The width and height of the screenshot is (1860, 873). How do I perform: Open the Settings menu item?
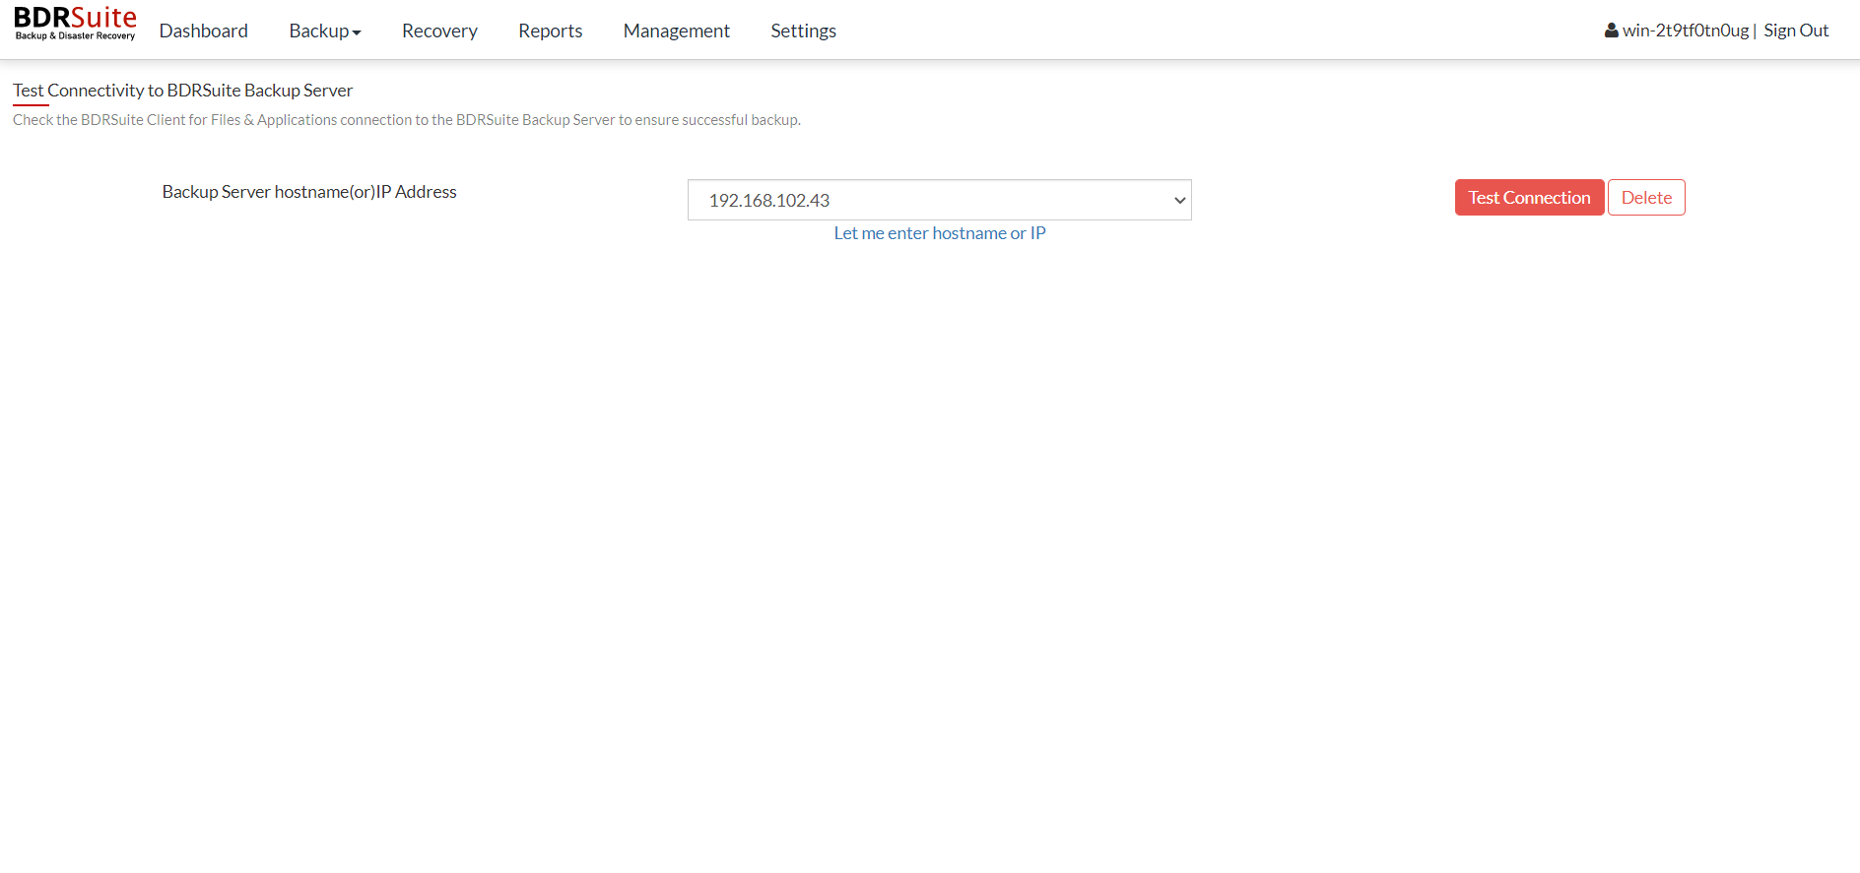coord(804,31)
